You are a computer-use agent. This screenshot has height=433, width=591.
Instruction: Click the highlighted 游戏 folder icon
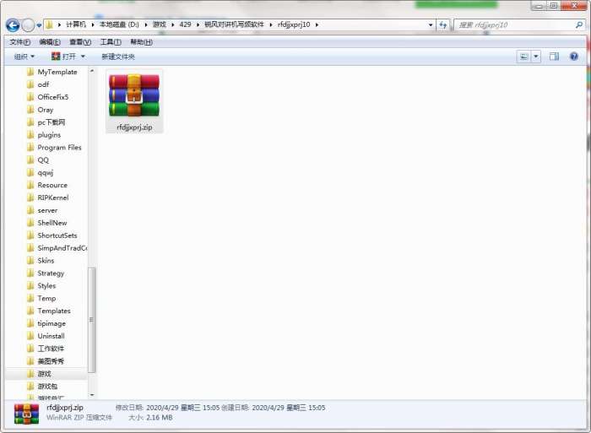click(31, 374)
